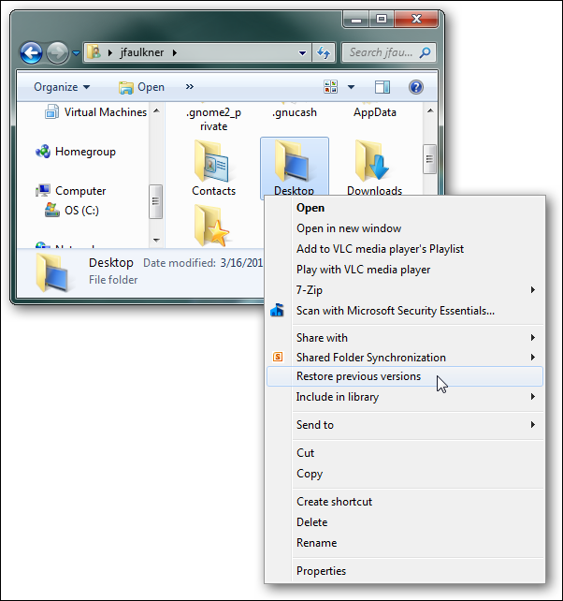
Task: Select the .gnucash folder
Action: click(x=295, y=112)
